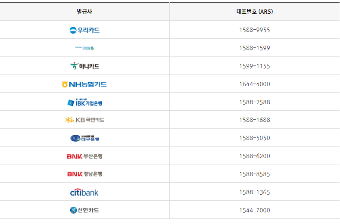Select phone number 1588-1599
The width and height of the screenshot is (340, 224).
tap(255, 48)
